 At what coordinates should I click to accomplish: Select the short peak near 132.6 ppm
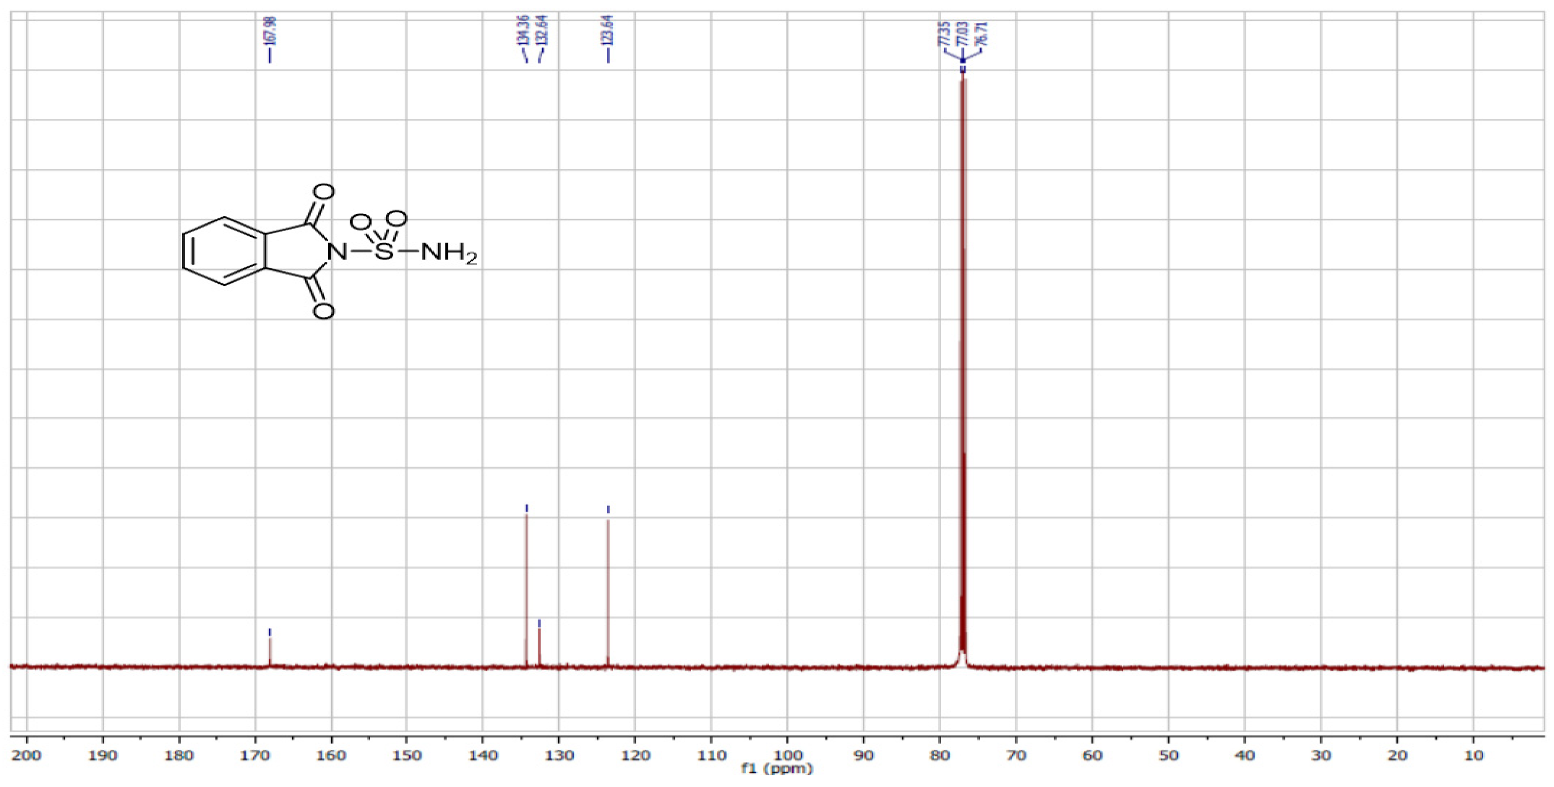coord(539,647)
